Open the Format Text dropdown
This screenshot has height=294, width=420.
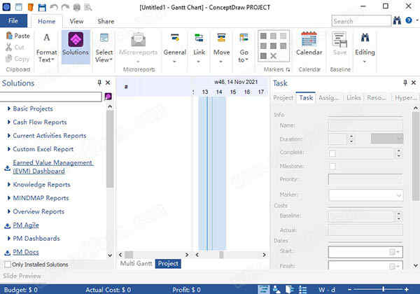tap(46, 48)
